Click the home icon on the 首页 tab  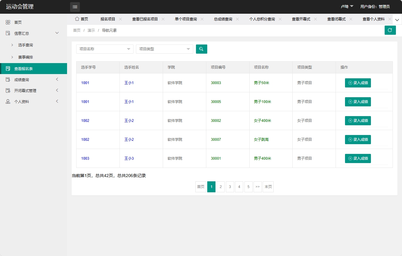77,19
